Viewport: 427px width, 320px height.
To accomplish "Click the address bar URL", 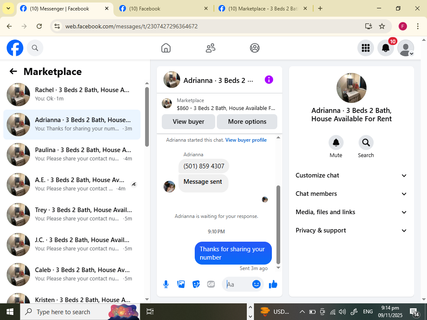I will pyautogui.click(x=131, y=26).
